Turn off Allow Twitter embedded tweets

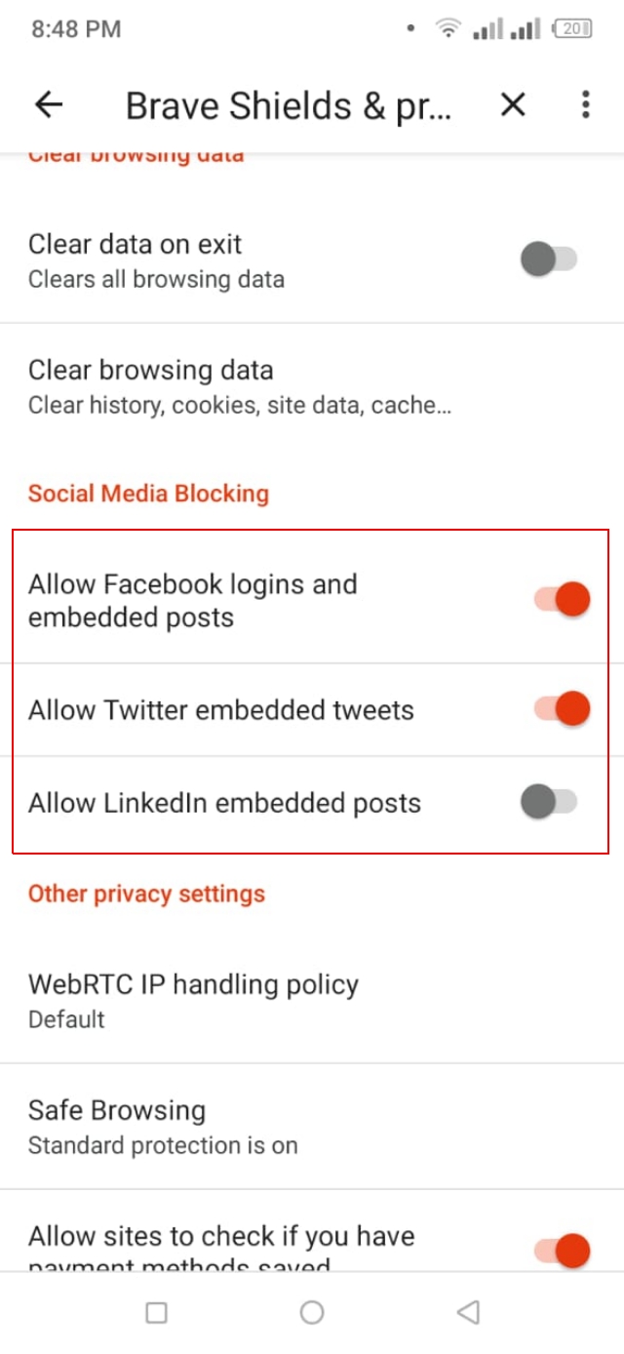pyautogui.click(x=564, y=709)
